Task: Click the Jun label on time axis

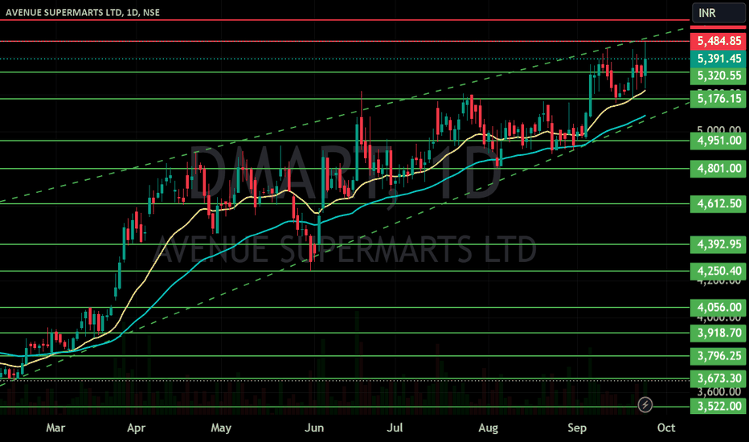Action: (314, 428)
